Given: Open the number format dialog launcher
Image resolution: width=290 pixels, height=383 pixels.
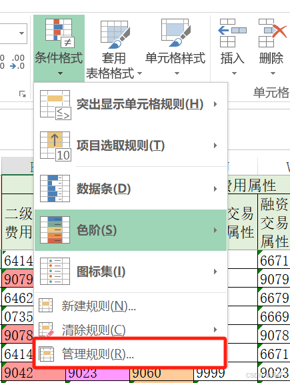Looking at the screenshot, I should click(23, 94).
